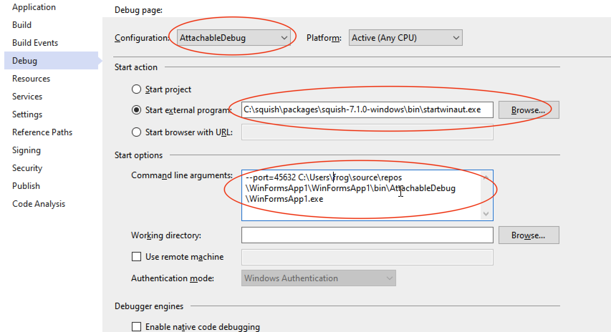This screenshot has width=611, height=332.
Task: Open the Reference Paths page
Action: tap(42, 132)
